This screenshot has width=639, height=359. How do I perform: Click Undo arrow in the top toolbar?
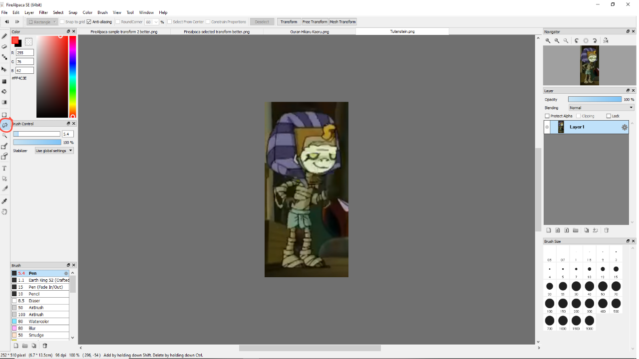click(7, 22)
